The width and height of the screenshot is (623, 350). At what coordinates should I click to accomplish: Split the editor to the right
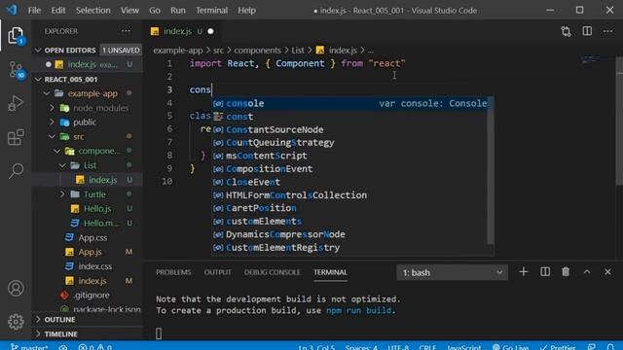tap(587, 31)
